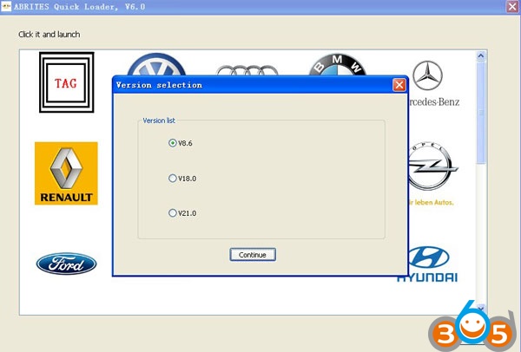The image size is (521, 352).
Task: Launch the TAG key tool icon
Action: pos(66,82)
